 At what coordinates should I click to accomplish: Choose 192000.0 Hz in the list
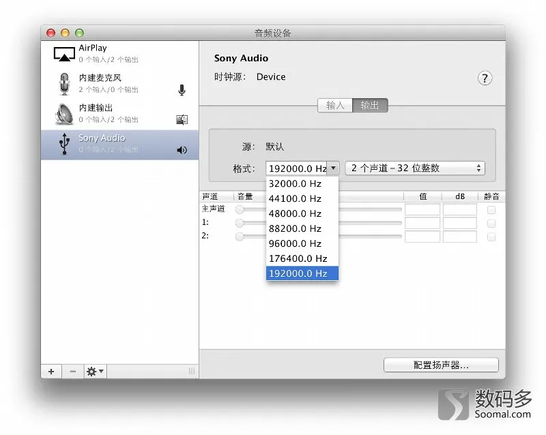[302, 273]
